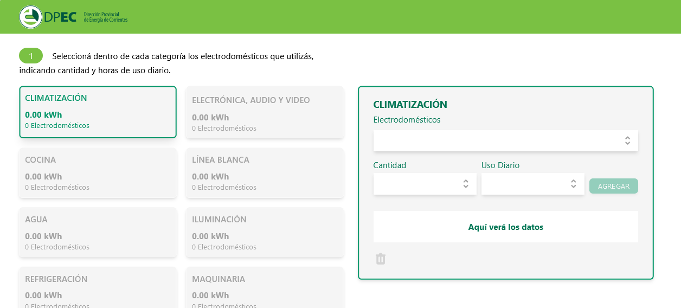The height and width of the screenshot is (308, 681).
Task: Choose the Línea Blanca category
Action: [265, 173]
